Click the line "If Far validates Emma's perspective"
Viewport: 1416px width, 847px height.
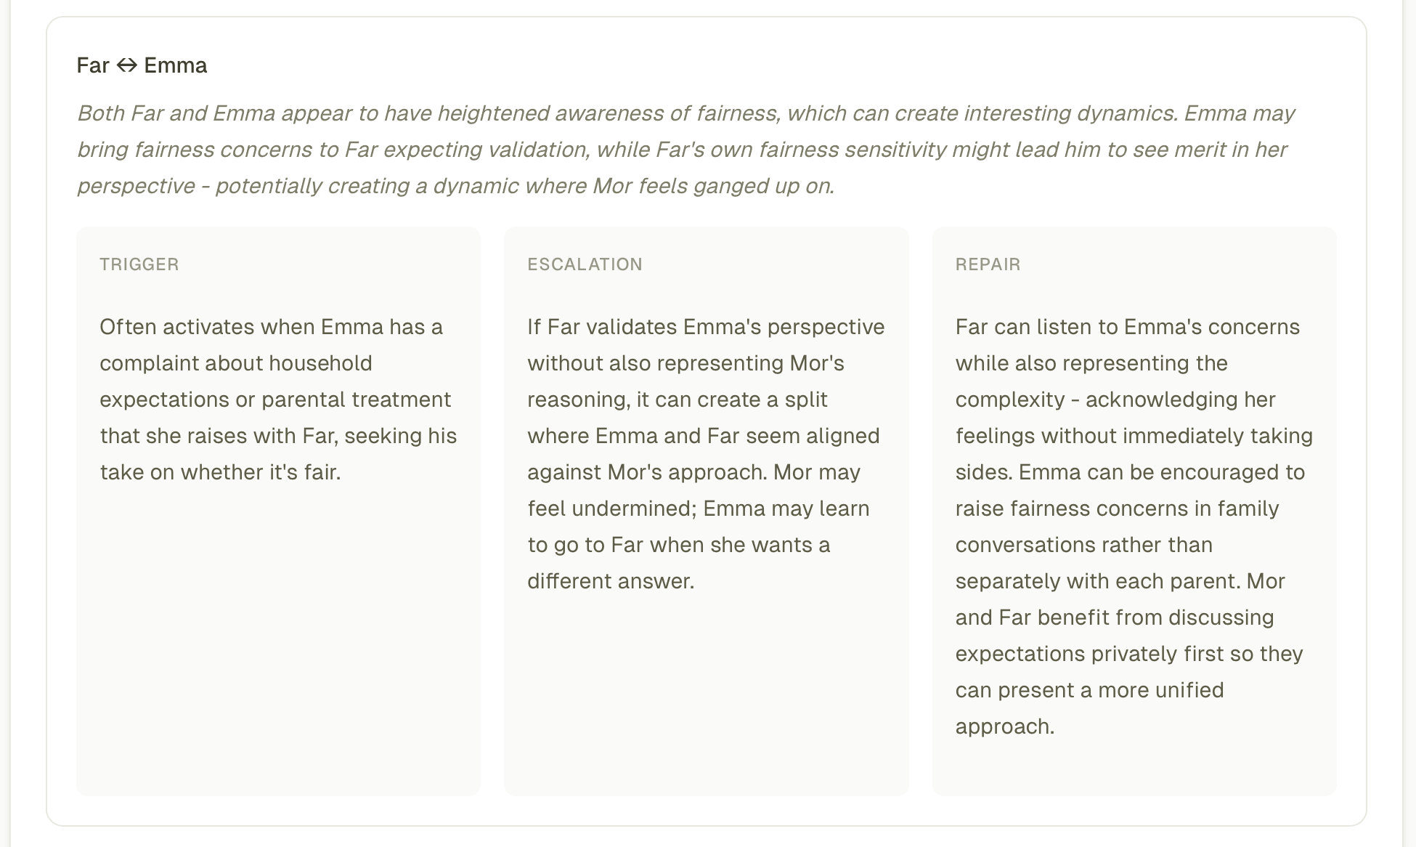705,327
